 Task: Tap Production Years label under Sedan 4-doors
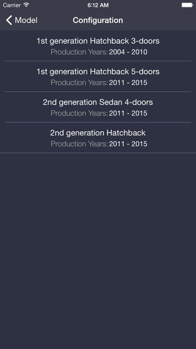(79, 113)
